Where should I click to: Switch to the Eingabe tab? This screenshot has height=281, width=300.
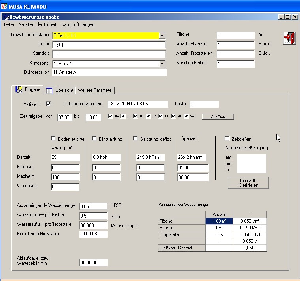[28, 89]
